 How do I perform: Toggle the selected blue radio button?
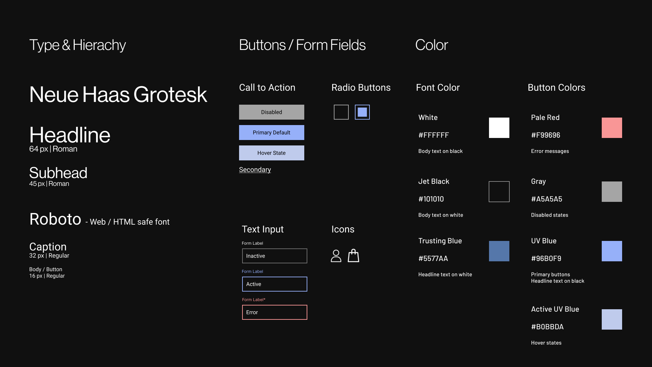click(x=362, y=112)
